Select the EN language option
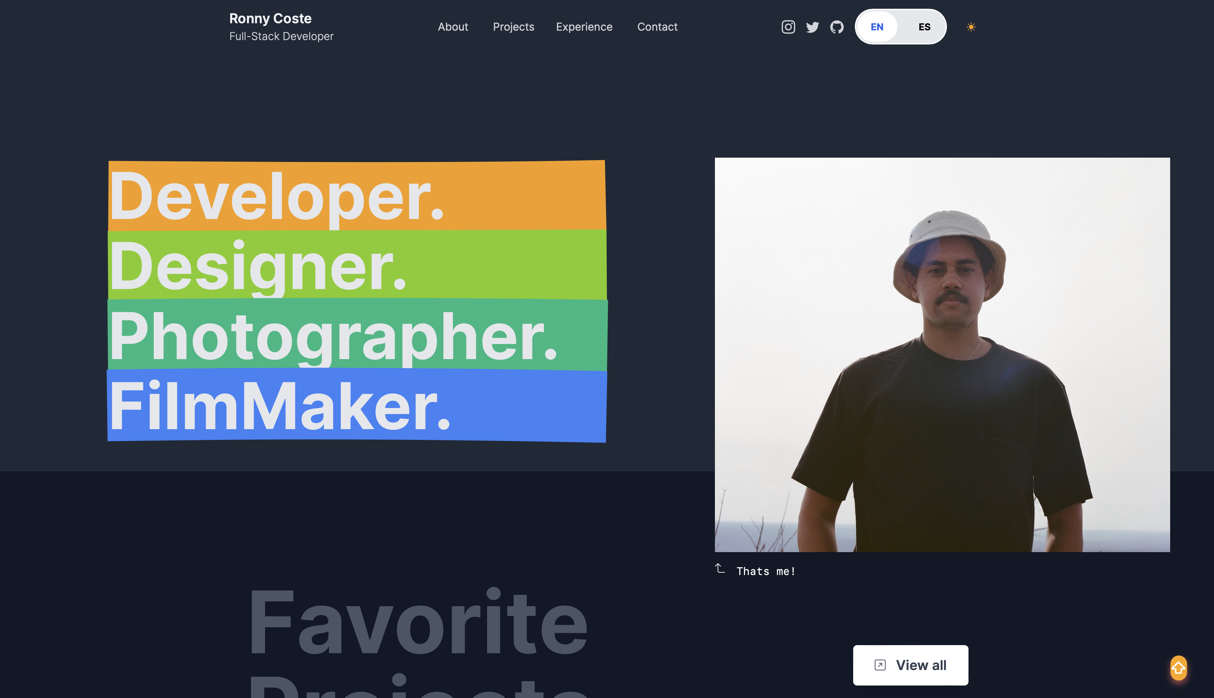Viewport: 1214px width, 698px height. pos(878,27)
